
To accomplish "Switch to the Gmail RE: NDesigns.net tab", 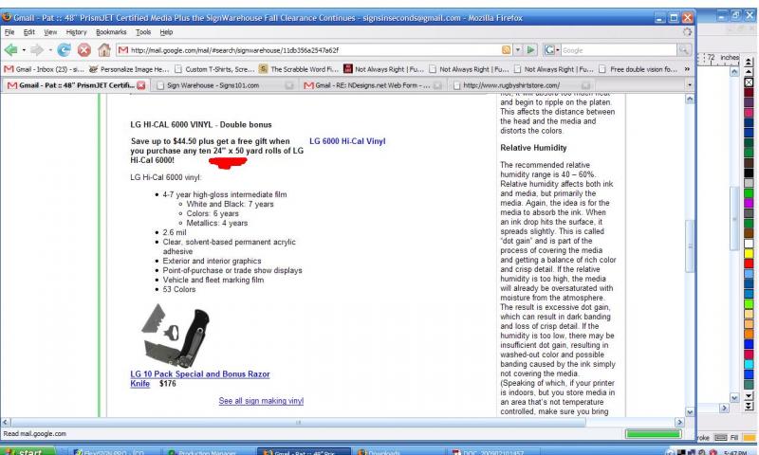I will pos(372,85).
